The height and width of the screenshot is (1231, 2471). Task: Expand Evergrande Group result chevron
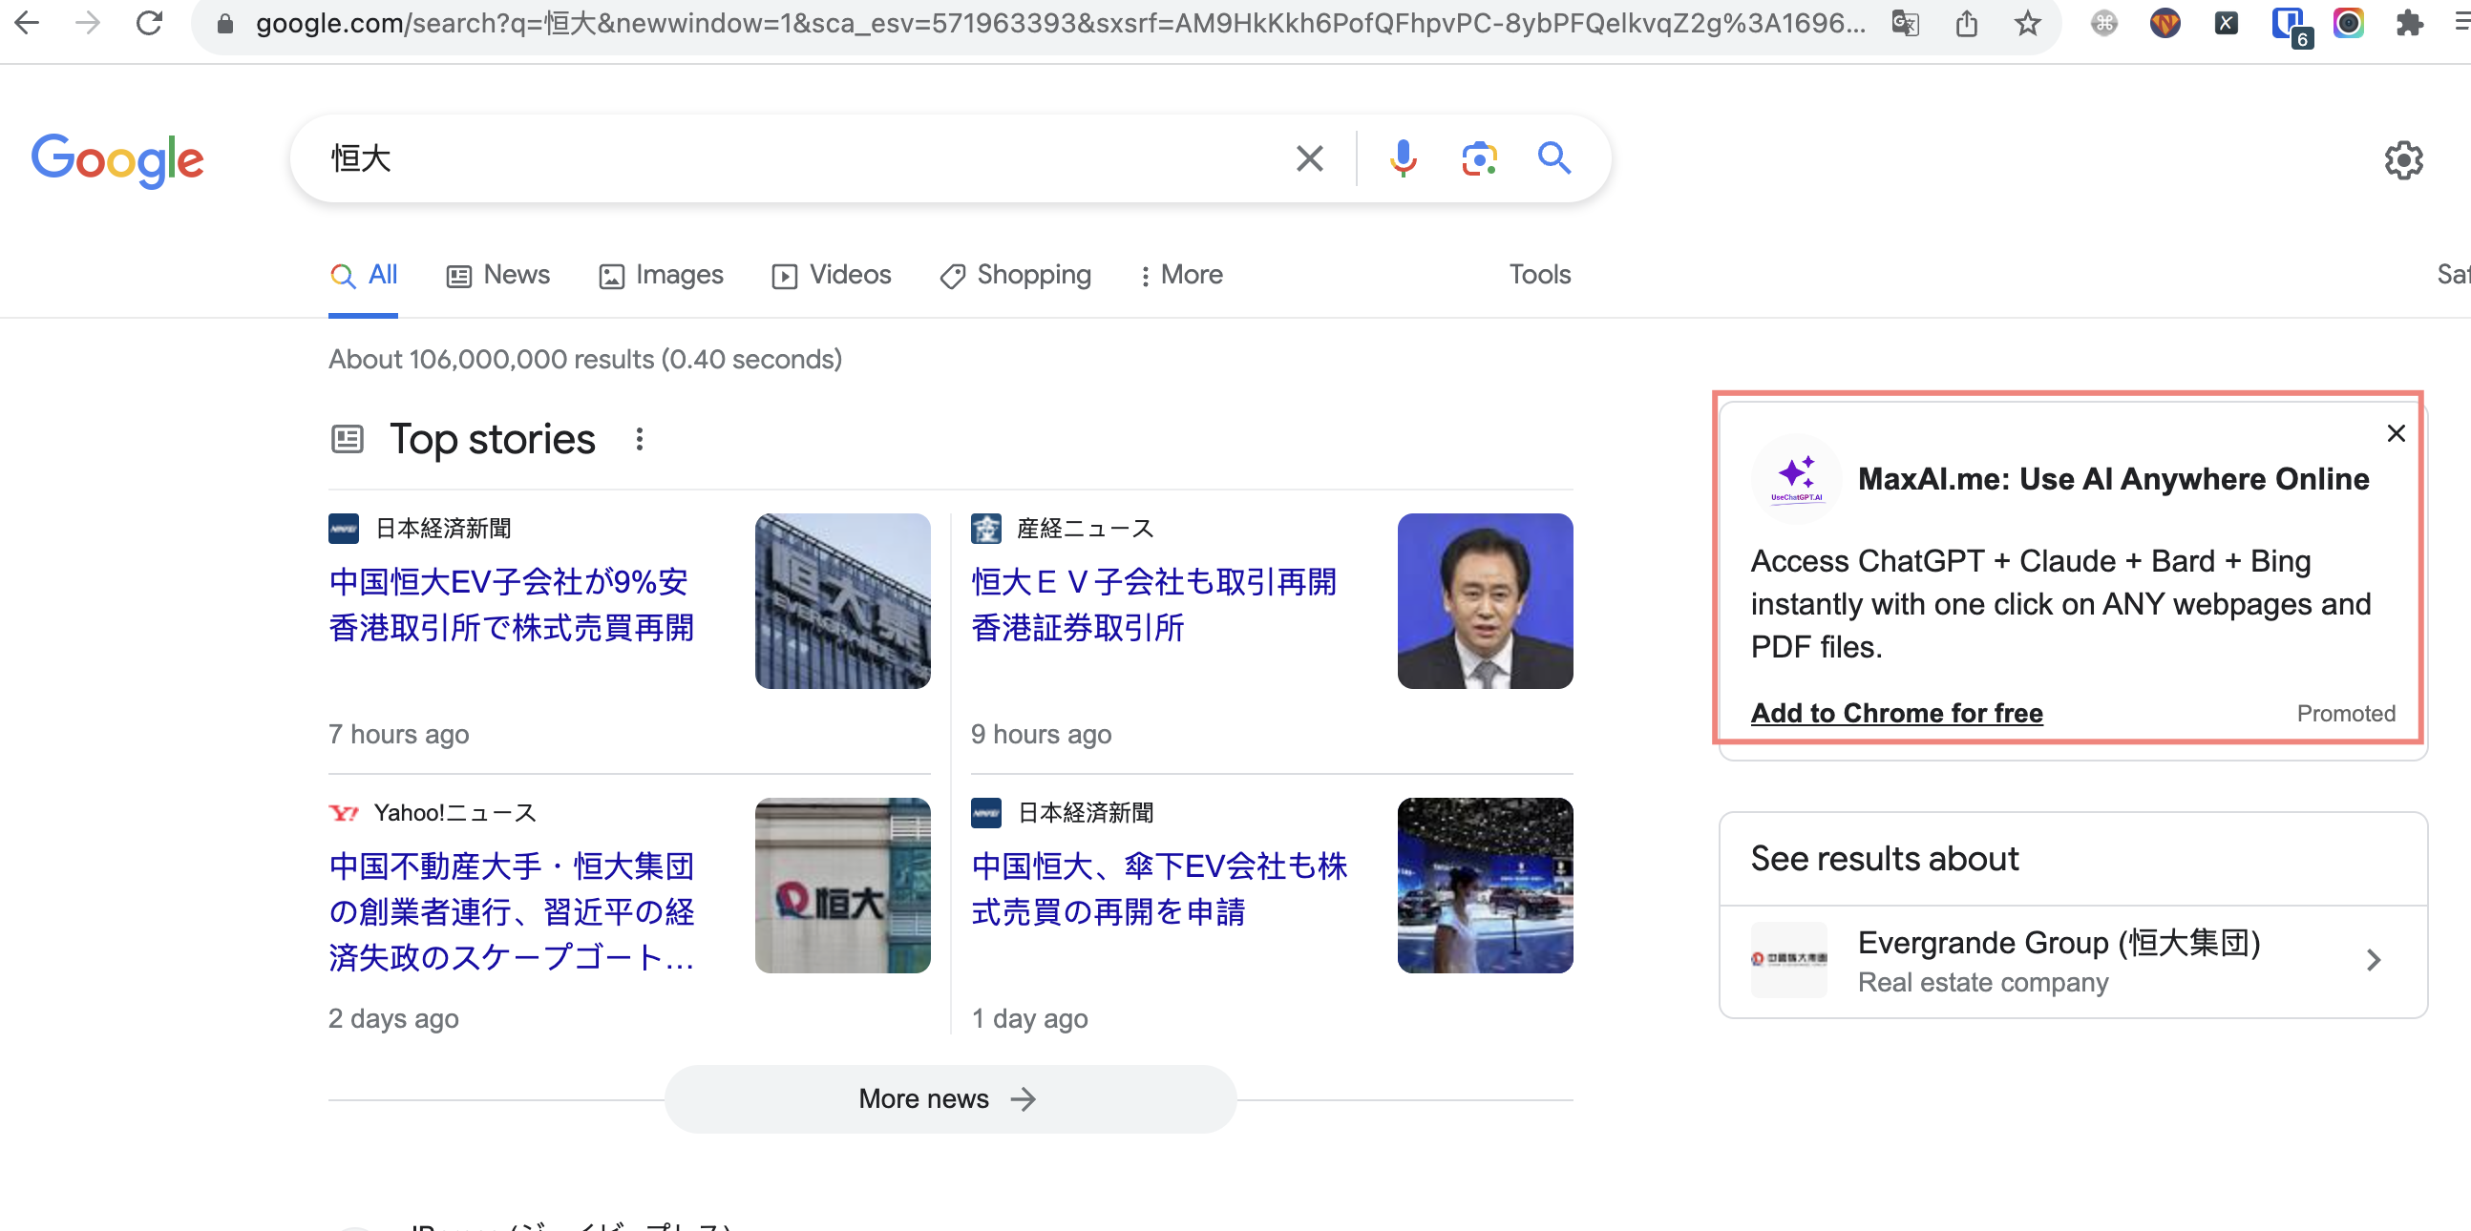pos(2374,961)
